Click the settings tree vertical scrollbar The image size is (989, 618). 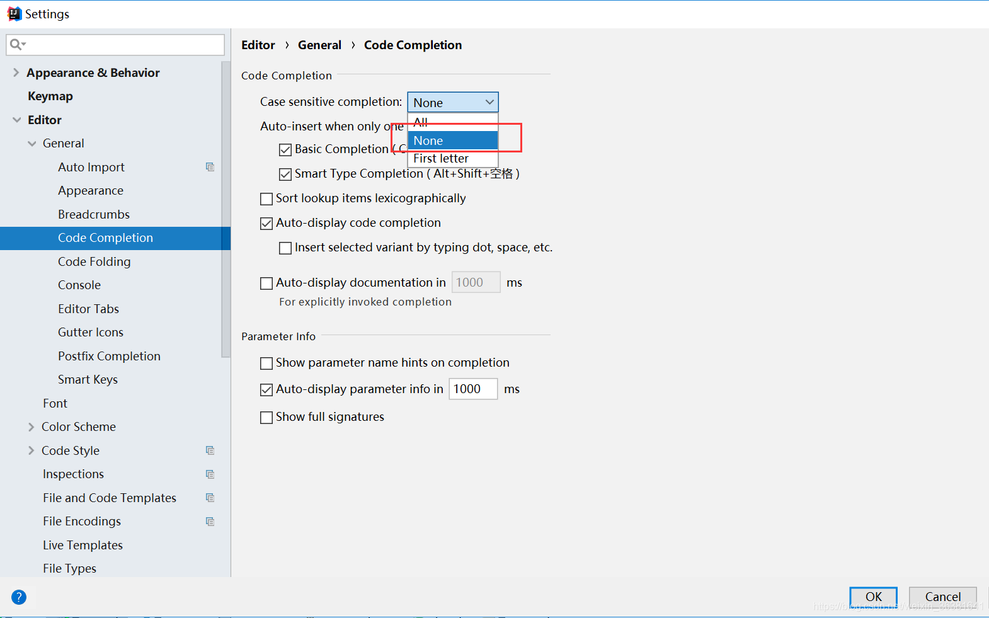tap(226, 209)
